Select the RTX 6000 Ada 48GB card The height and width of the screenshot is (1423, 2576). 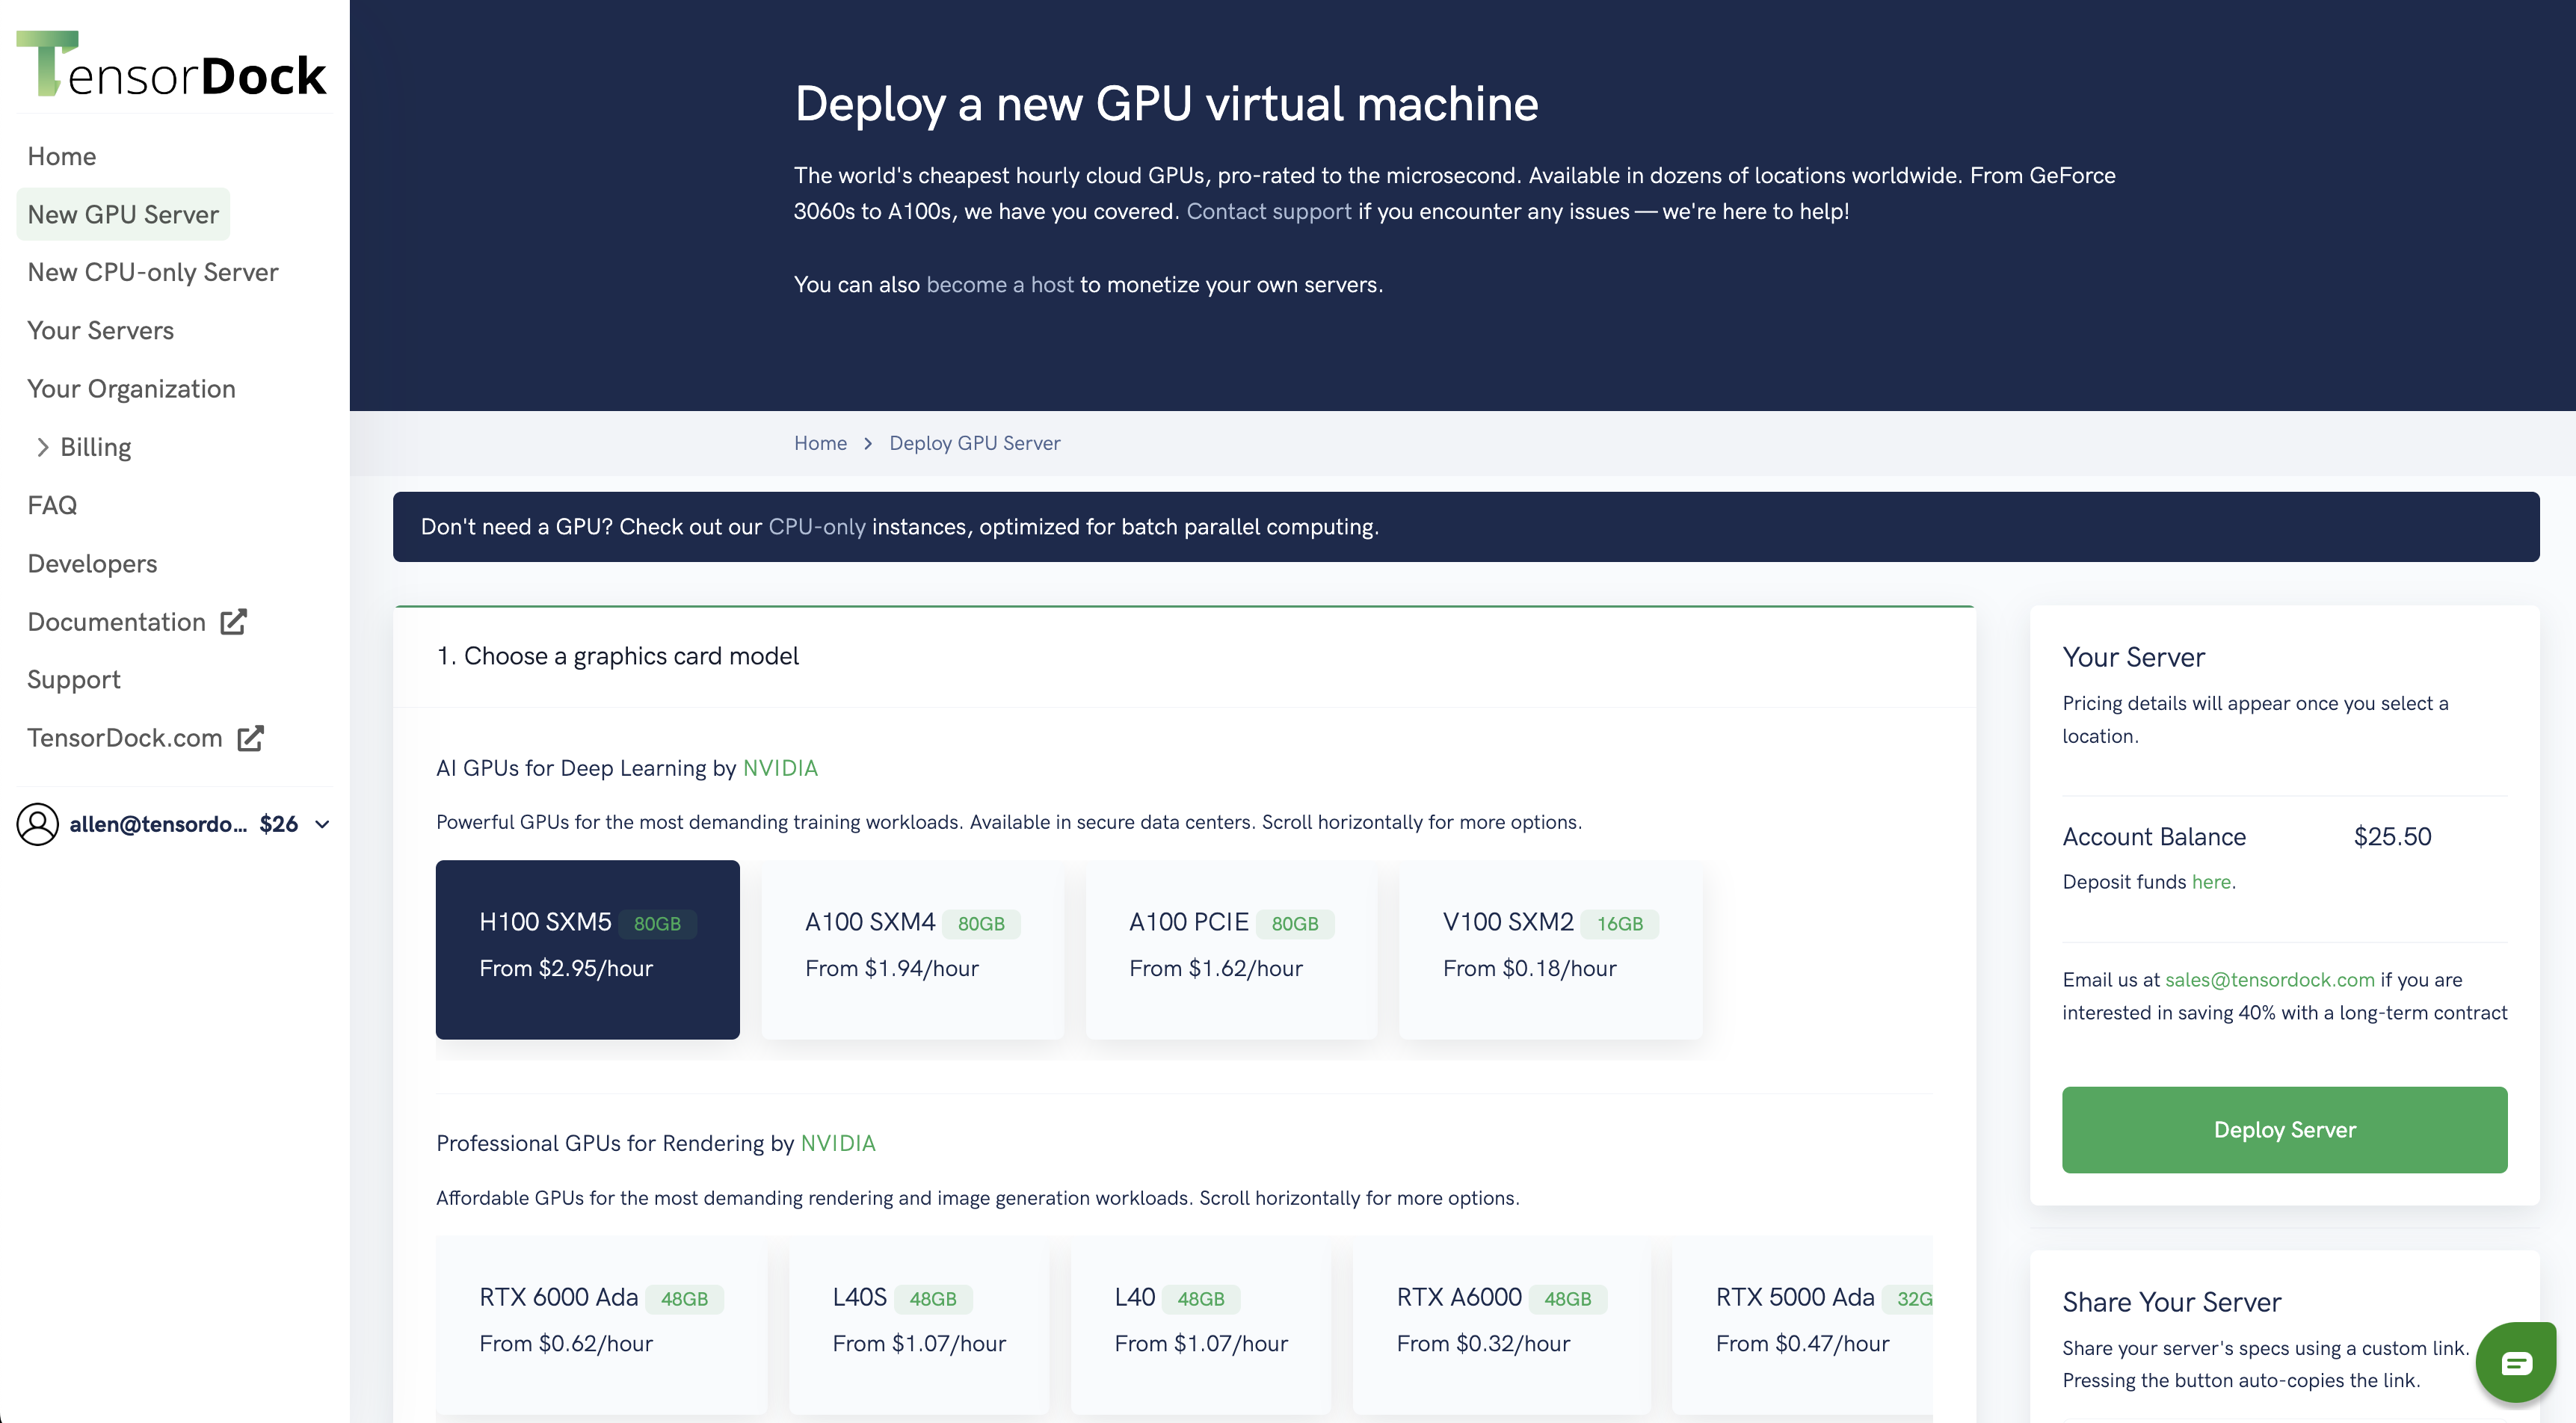click(601, 1325)
